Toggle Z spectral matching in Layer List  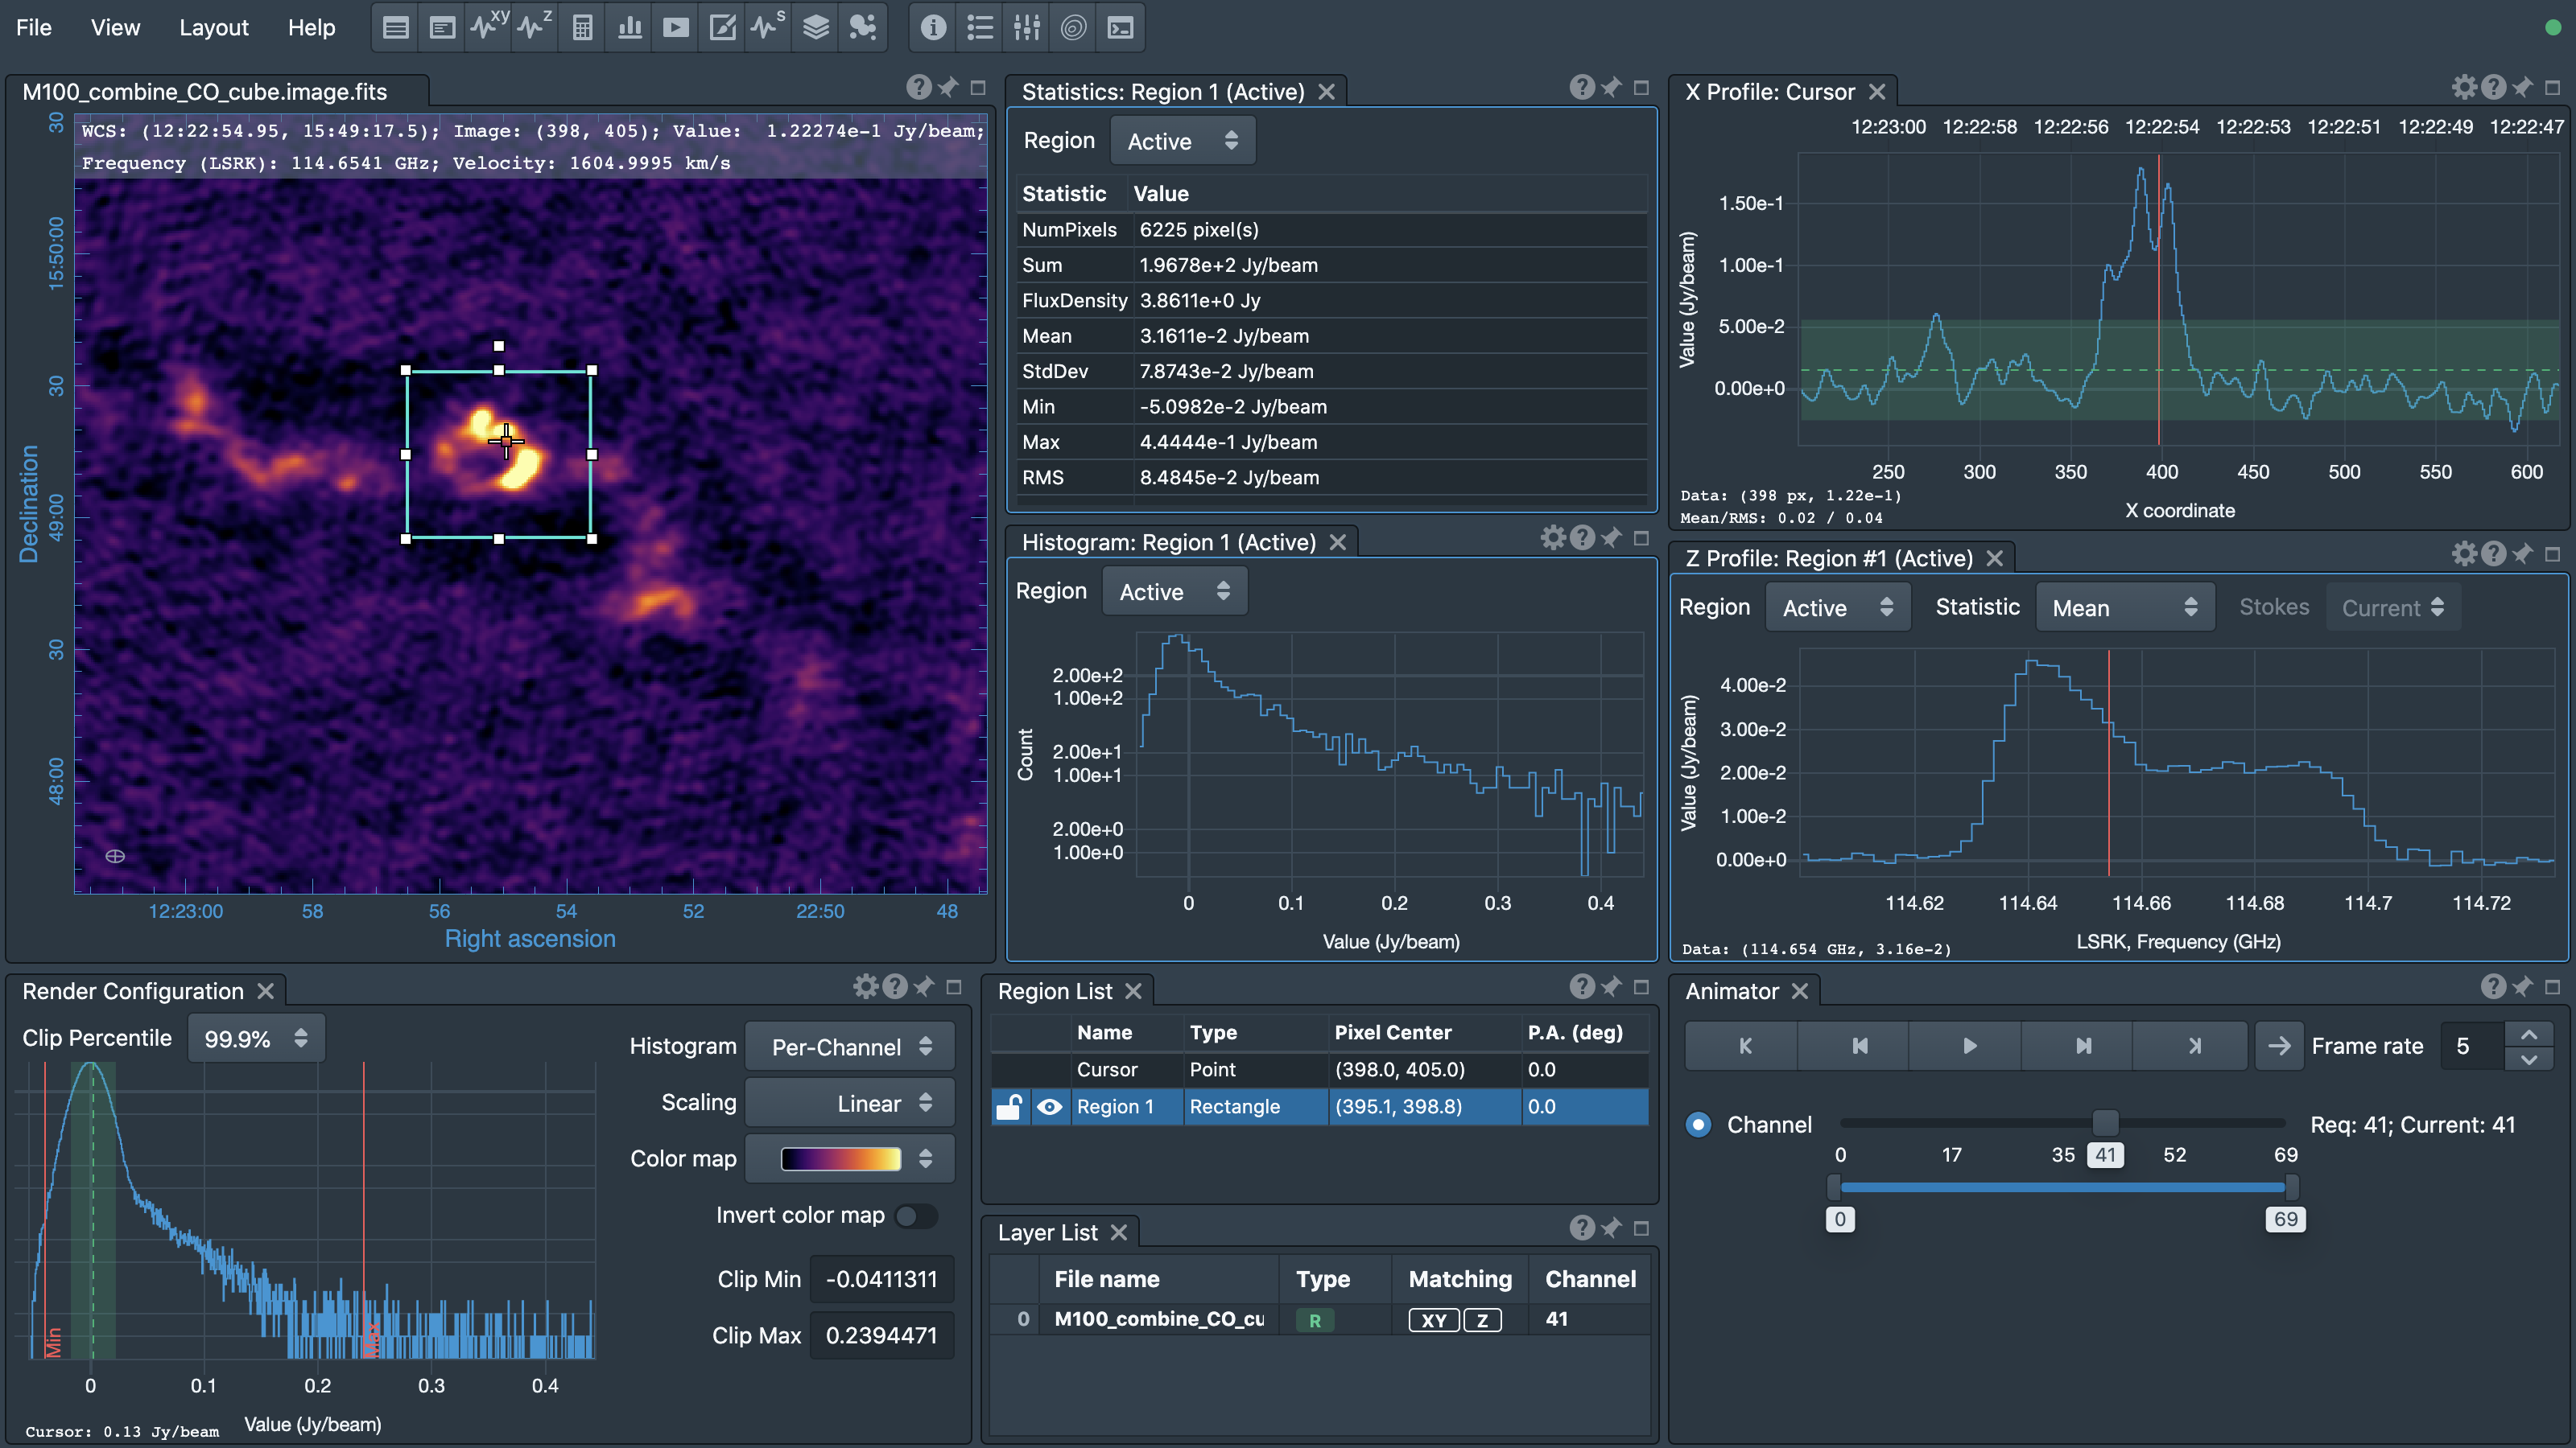pyautogui.click(x=1482, y=1320)
